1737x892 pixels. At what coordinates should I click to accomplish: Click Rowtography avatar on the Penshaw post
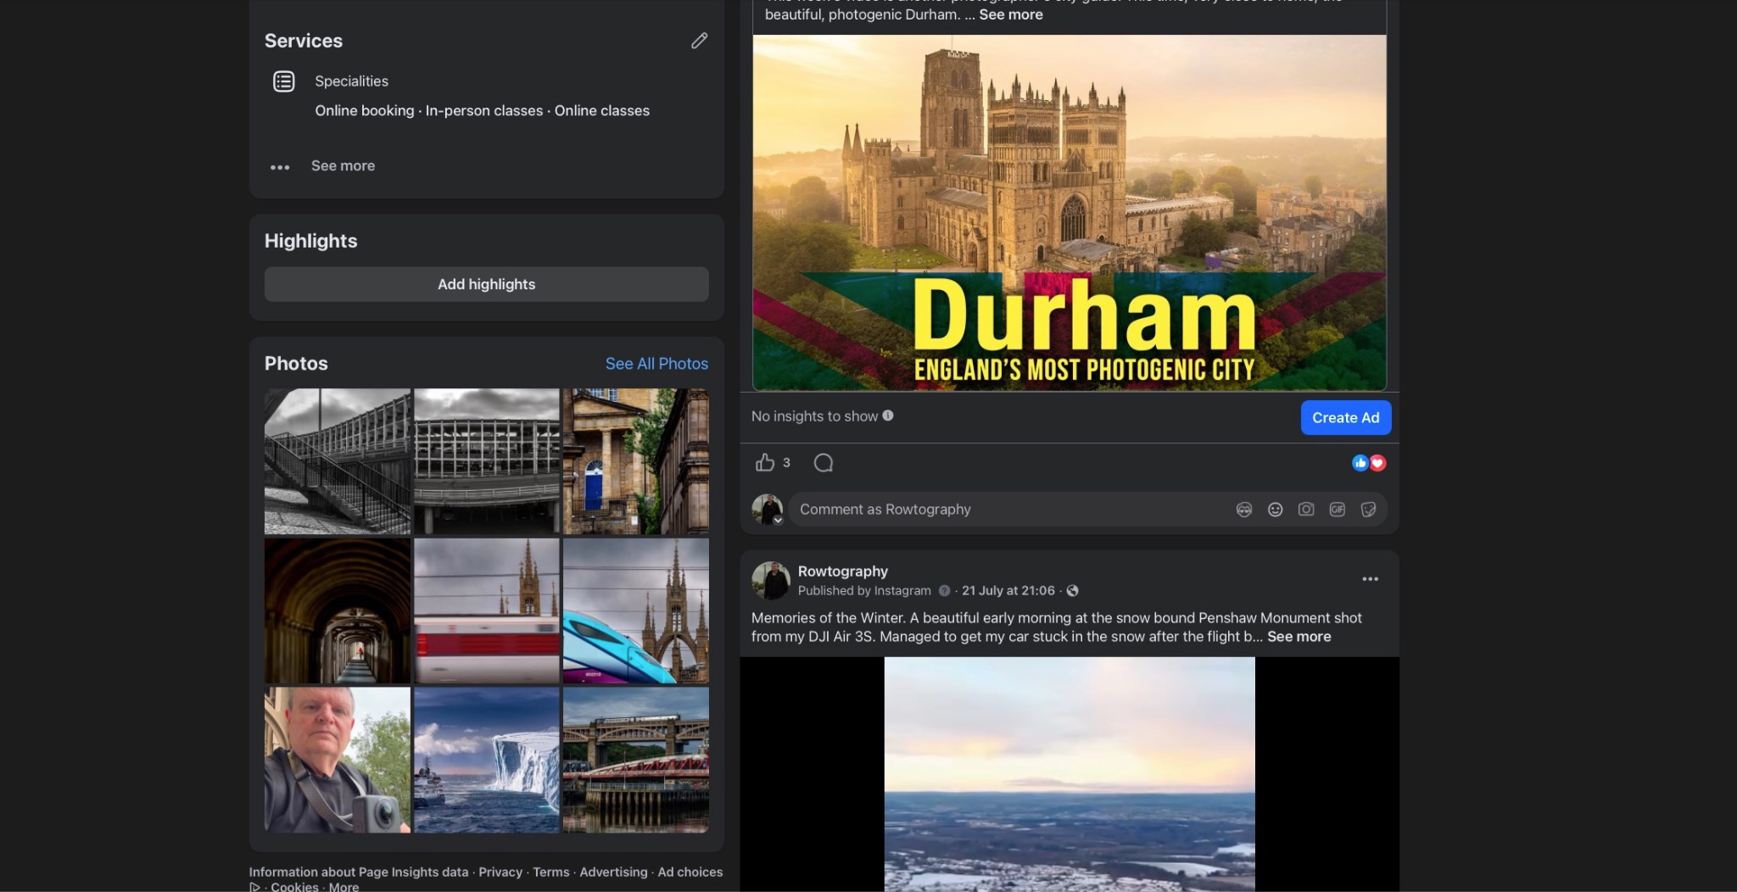point(770,580)
